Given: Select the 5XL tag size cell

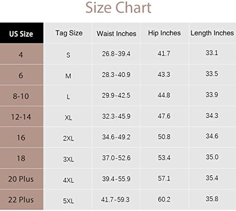Looking at the screenshot, I should (68, 201).
